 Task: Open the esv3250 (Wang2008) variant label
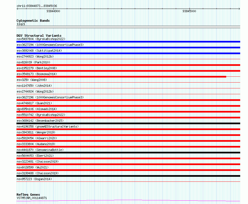(x=32, y=80)
